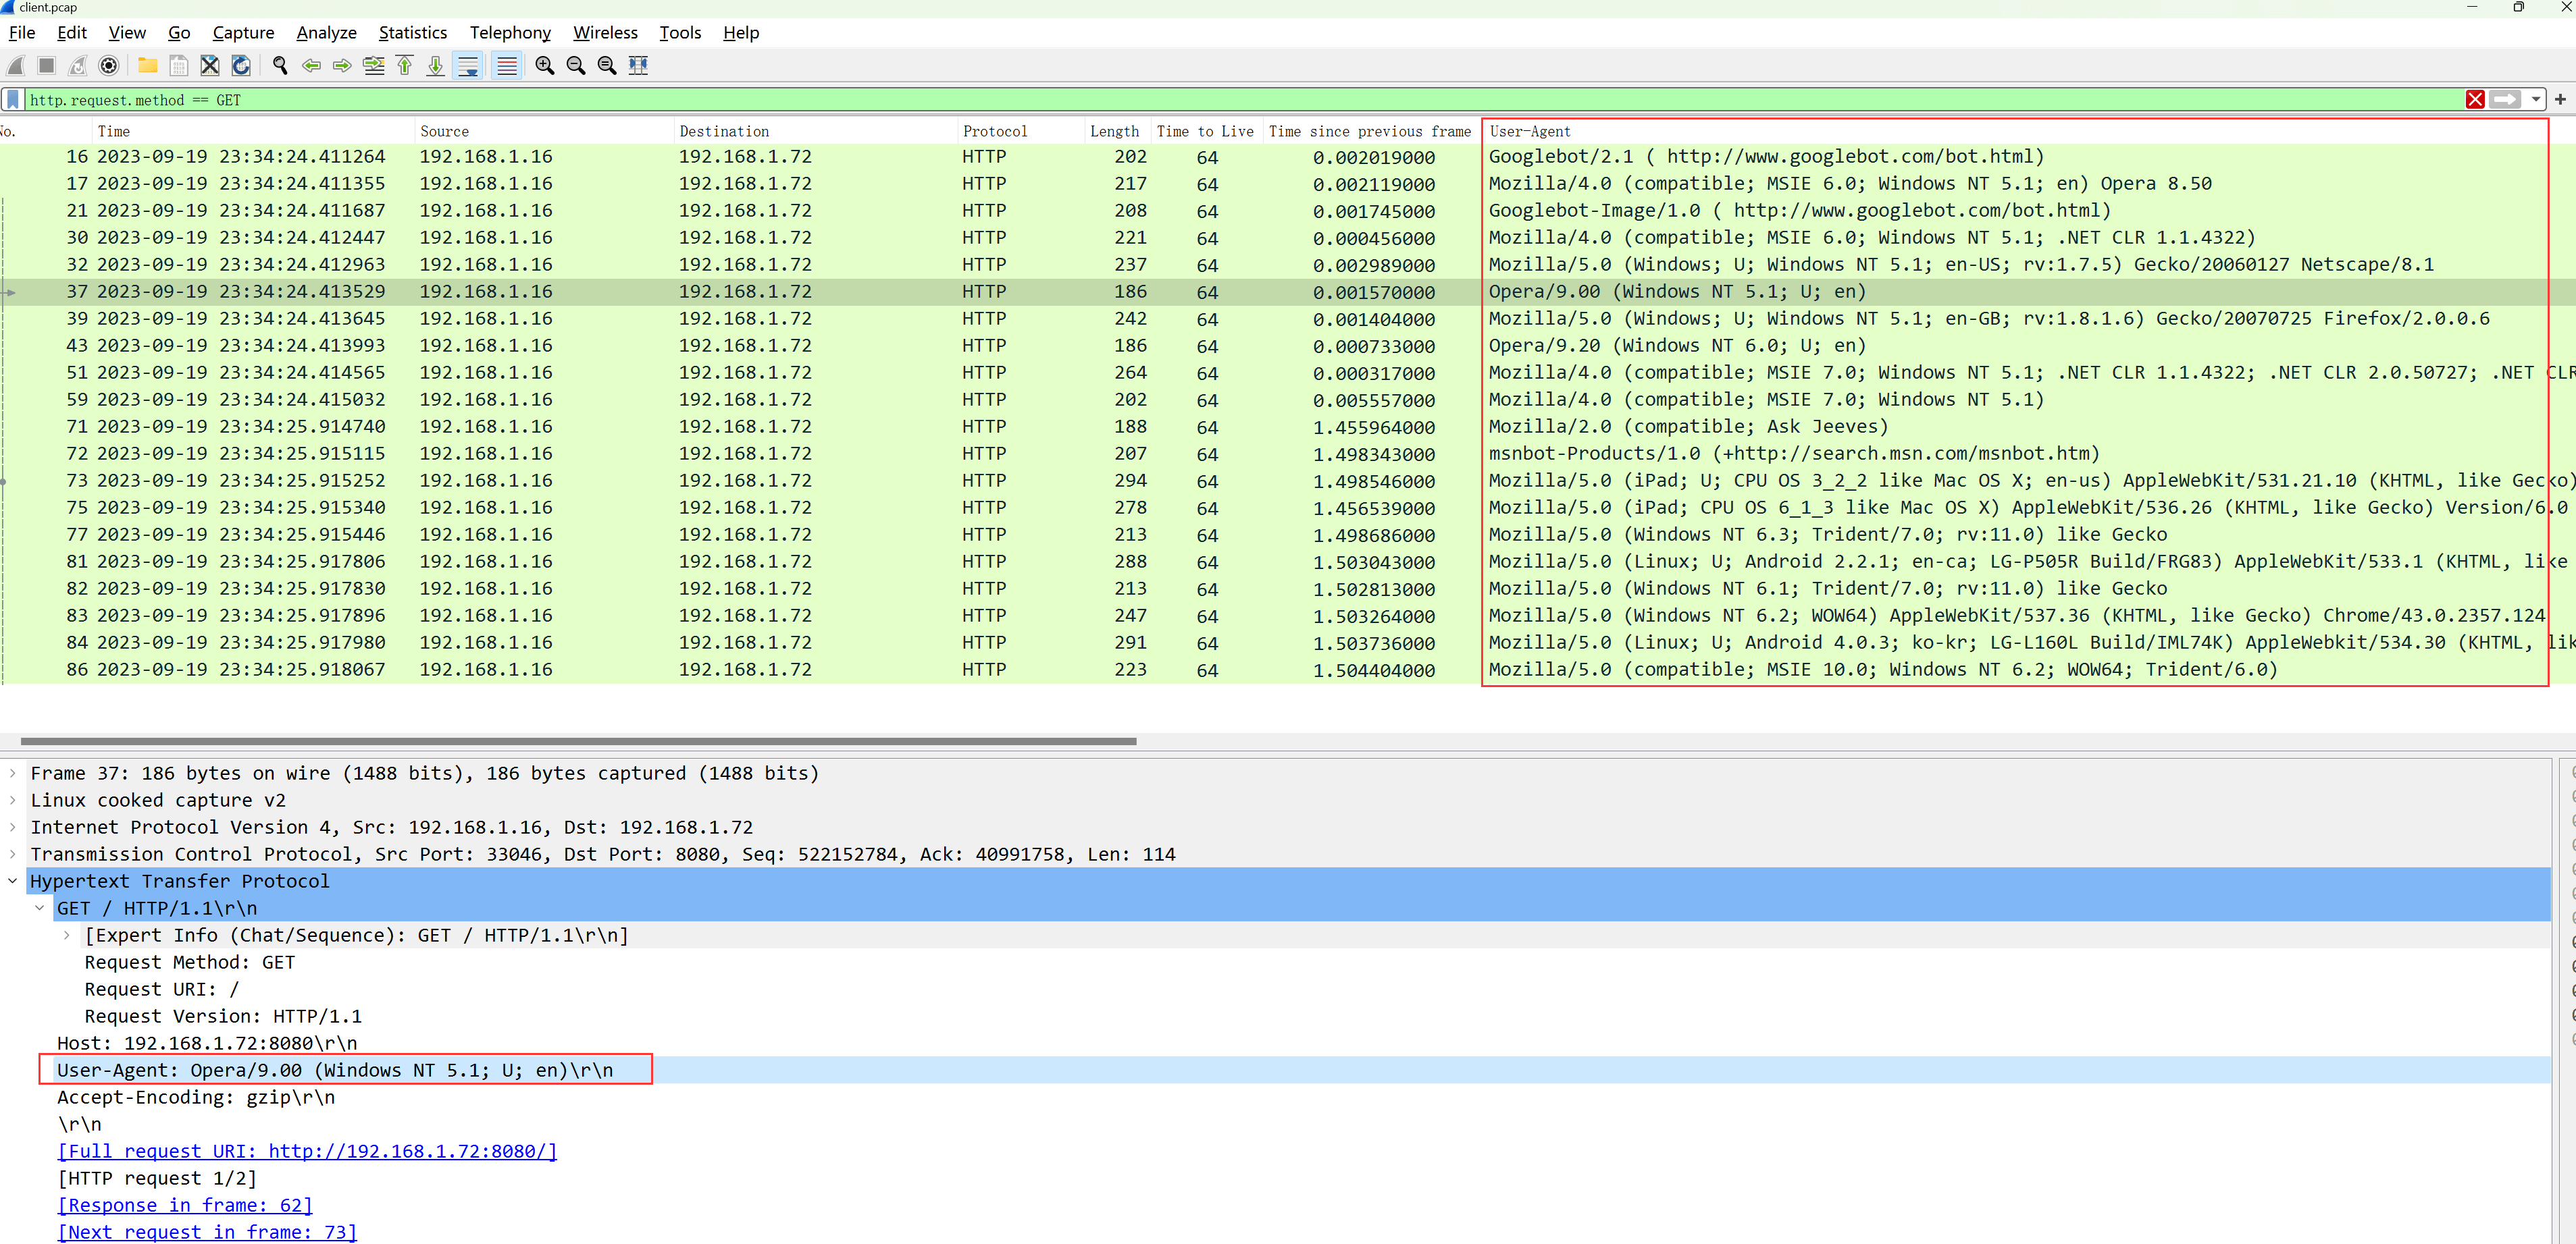The image size is (2576, 1244).
Task: Open the recent display filter dropdown arrow
Action: 2535,100
